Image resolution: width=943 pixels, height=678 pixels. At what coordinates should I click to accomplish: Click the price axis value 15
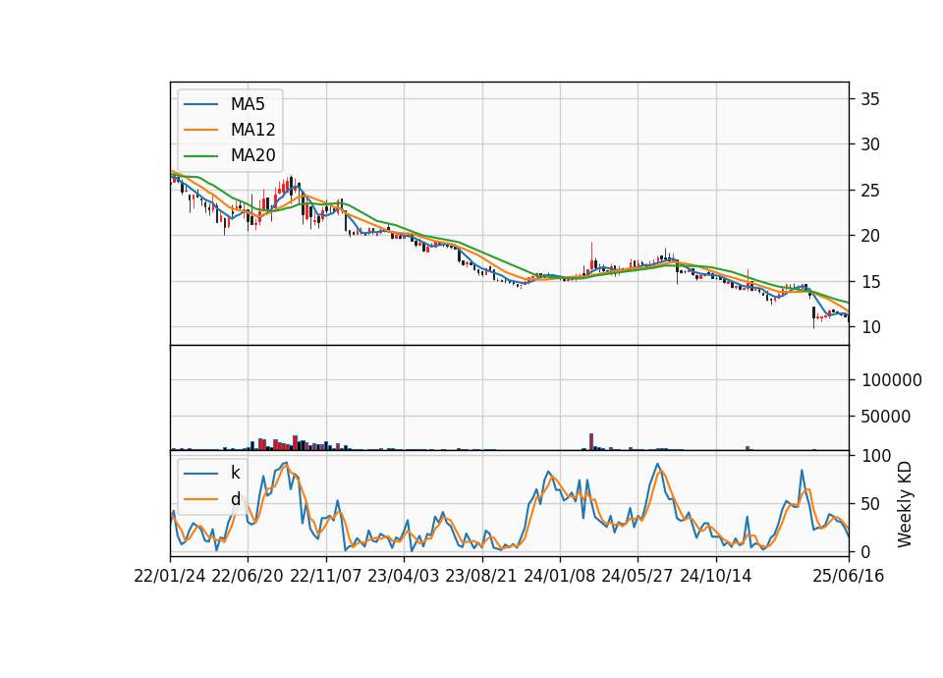tap(869, 282)
